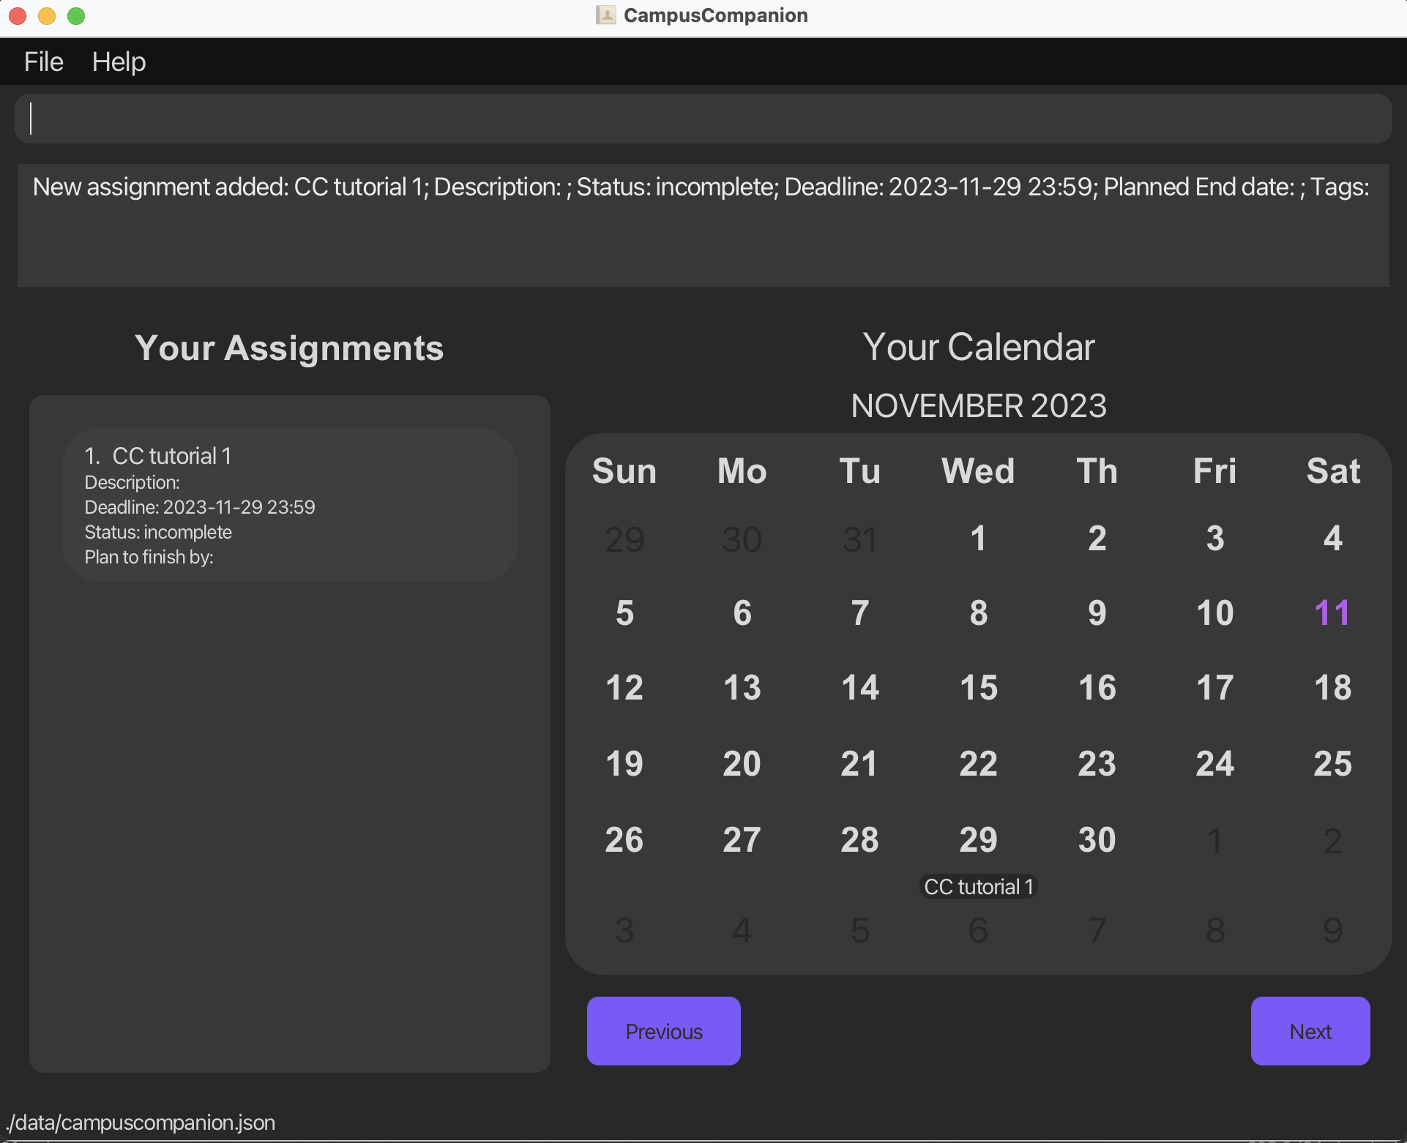Image resolution: width=1407 pixels, height=1143 pixels.
Task: Select November 29 on the calendar
Action: coord(978,839)
